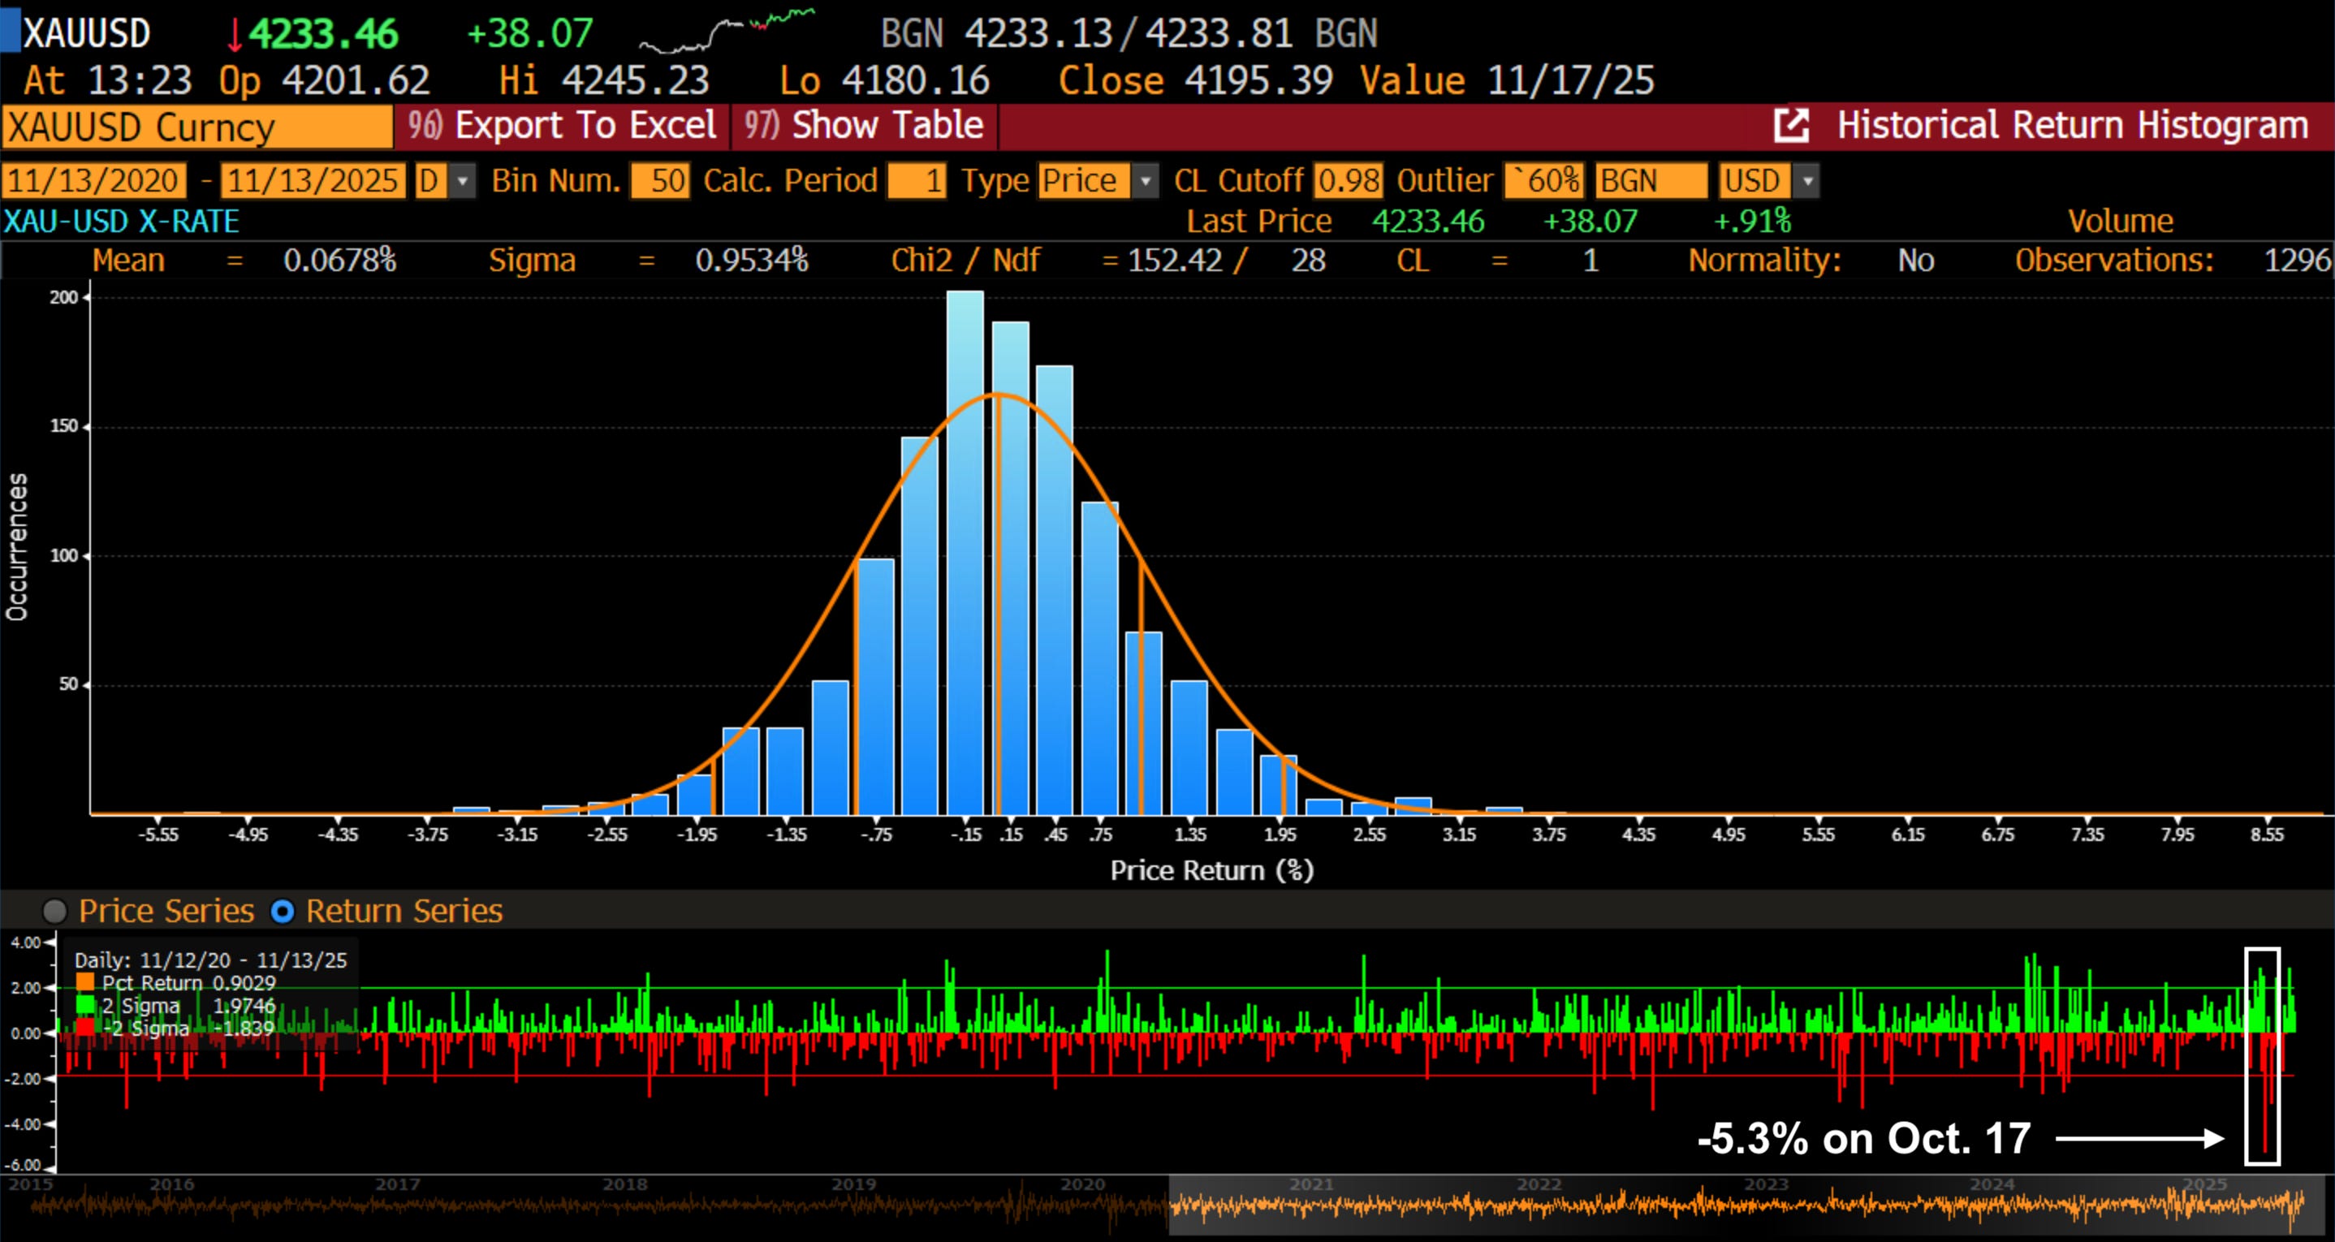
Task: Click the Historical Return Histogram title
Action: pyautogui.click(x=2071, y=125)
